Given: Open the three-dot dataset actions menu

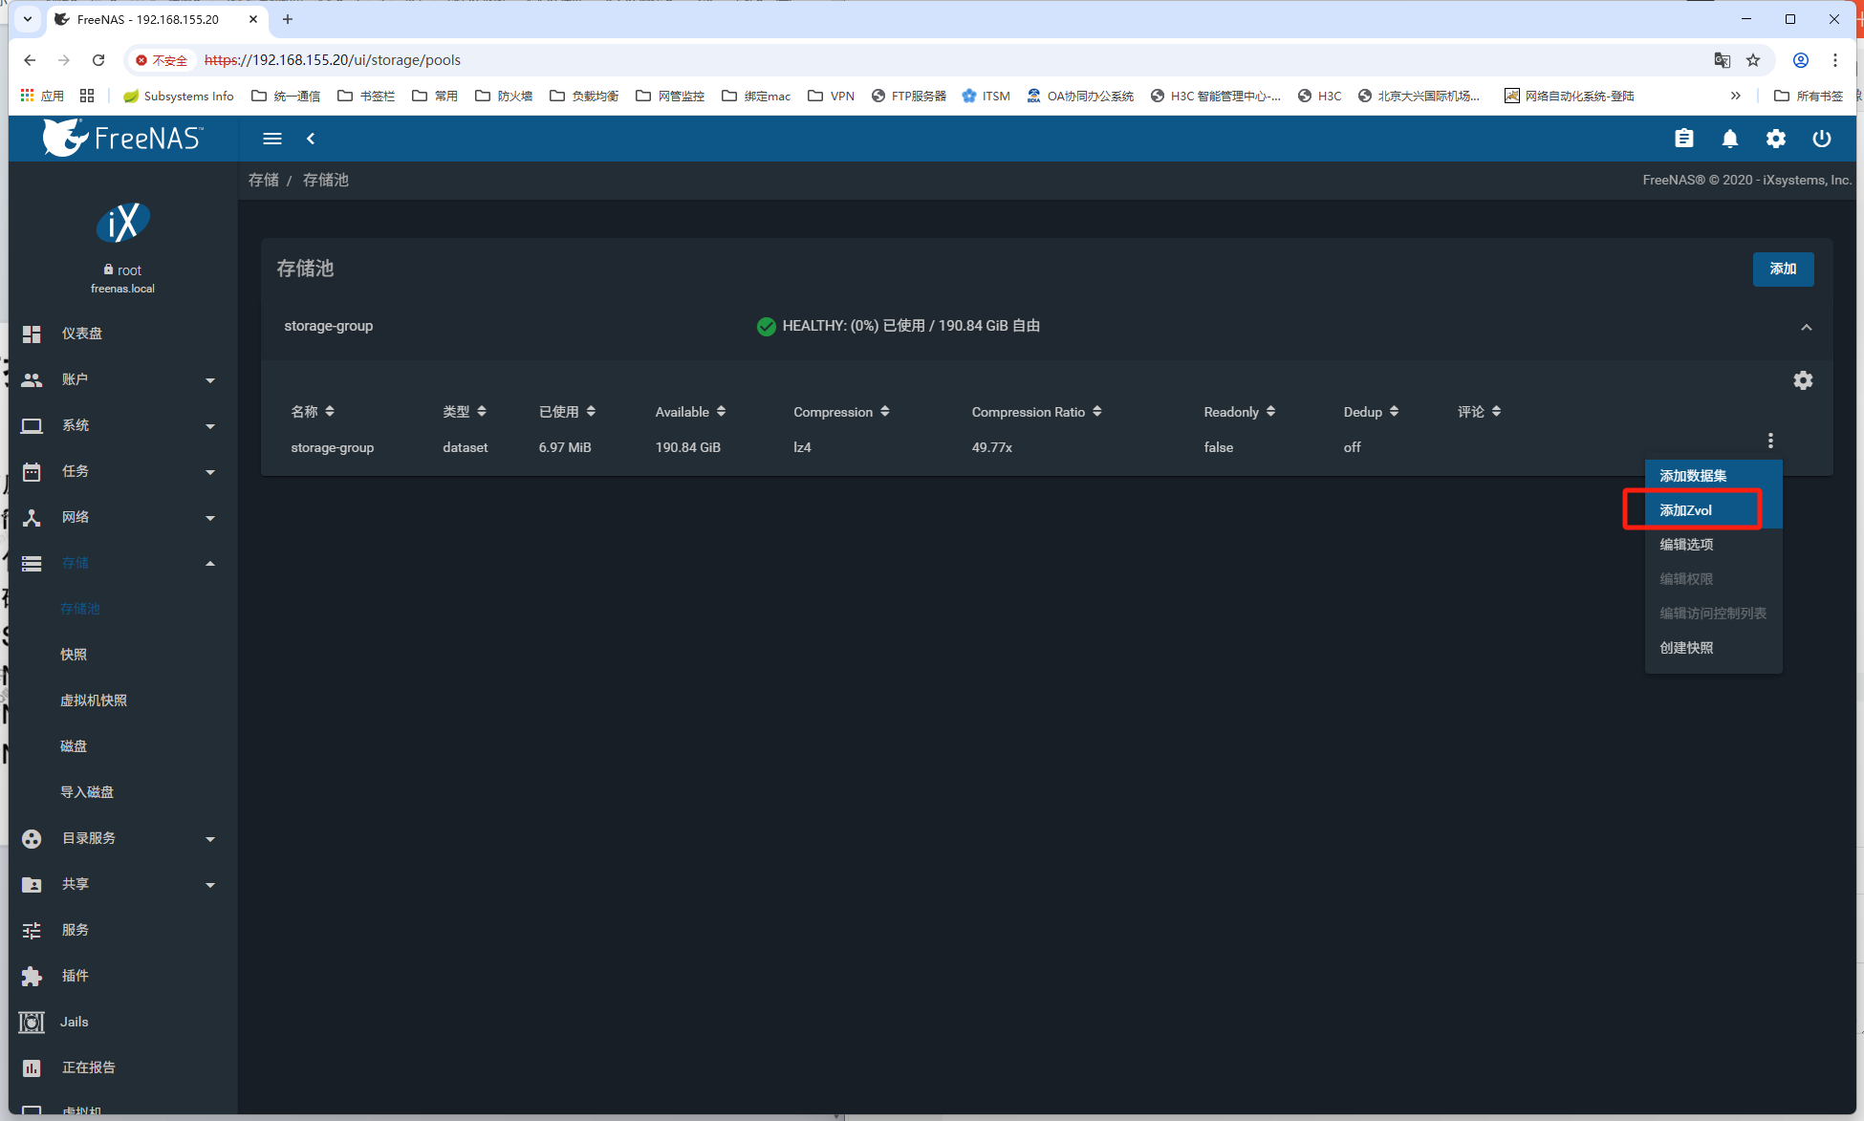Looking at the screenshot, I should pyautogui.click(x=1770, y=441).
